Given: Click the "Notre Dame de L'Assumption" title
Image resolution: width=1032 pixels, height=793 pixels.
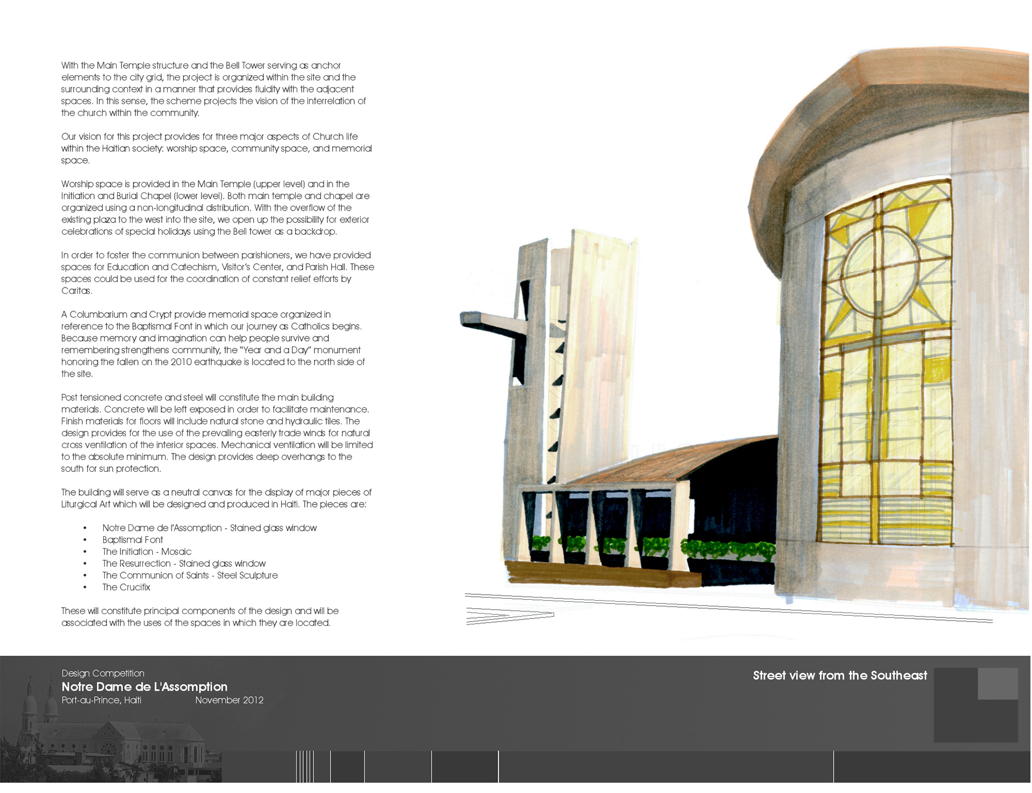Looking at the screenshot, I should tap(145, 687).
